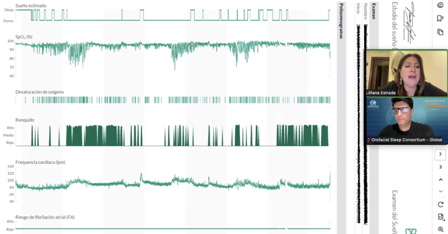The width and height of the screenshot is (448, 234).
Task: Select the Orofacial Sleep Consortium video tile
Action: pos(407,120)
